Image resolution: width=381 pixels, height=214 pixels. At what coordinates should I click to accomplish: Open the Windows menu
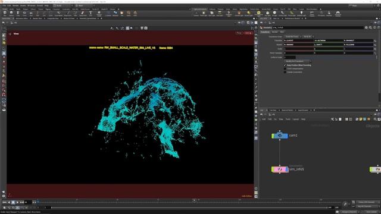click(32, 5)
